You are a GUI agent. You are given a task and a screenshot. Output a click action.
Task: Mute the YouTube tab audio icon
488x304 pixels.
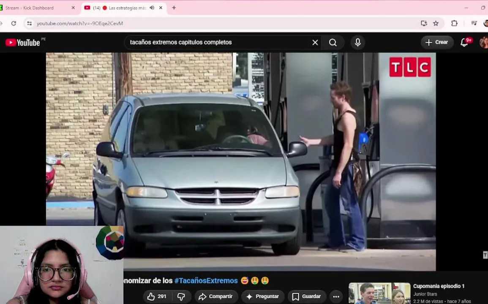(x=152, y=8)
